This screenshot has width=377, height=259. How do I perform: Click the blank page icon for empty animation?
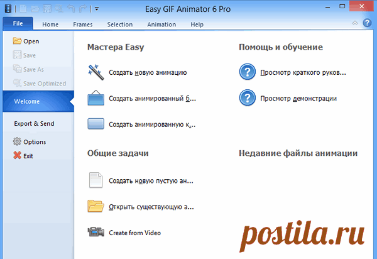96,180
